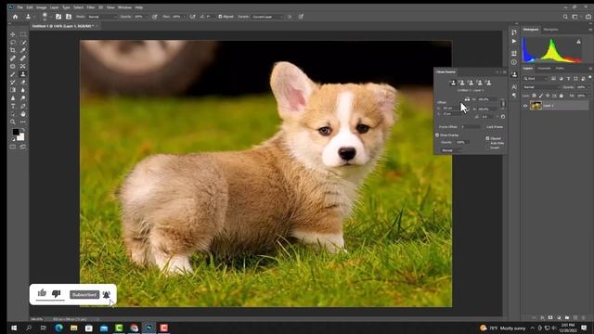Open the History panel dock icon
The height and width of the screenshot is (334, 594).
pyautogui.click(x=514, y=32)
